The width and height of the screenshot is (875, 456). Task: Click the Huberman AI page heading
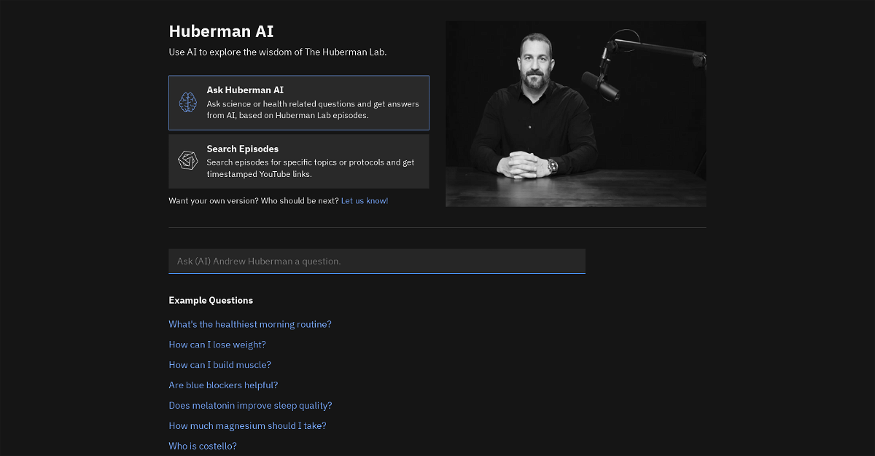click(221, 31)
